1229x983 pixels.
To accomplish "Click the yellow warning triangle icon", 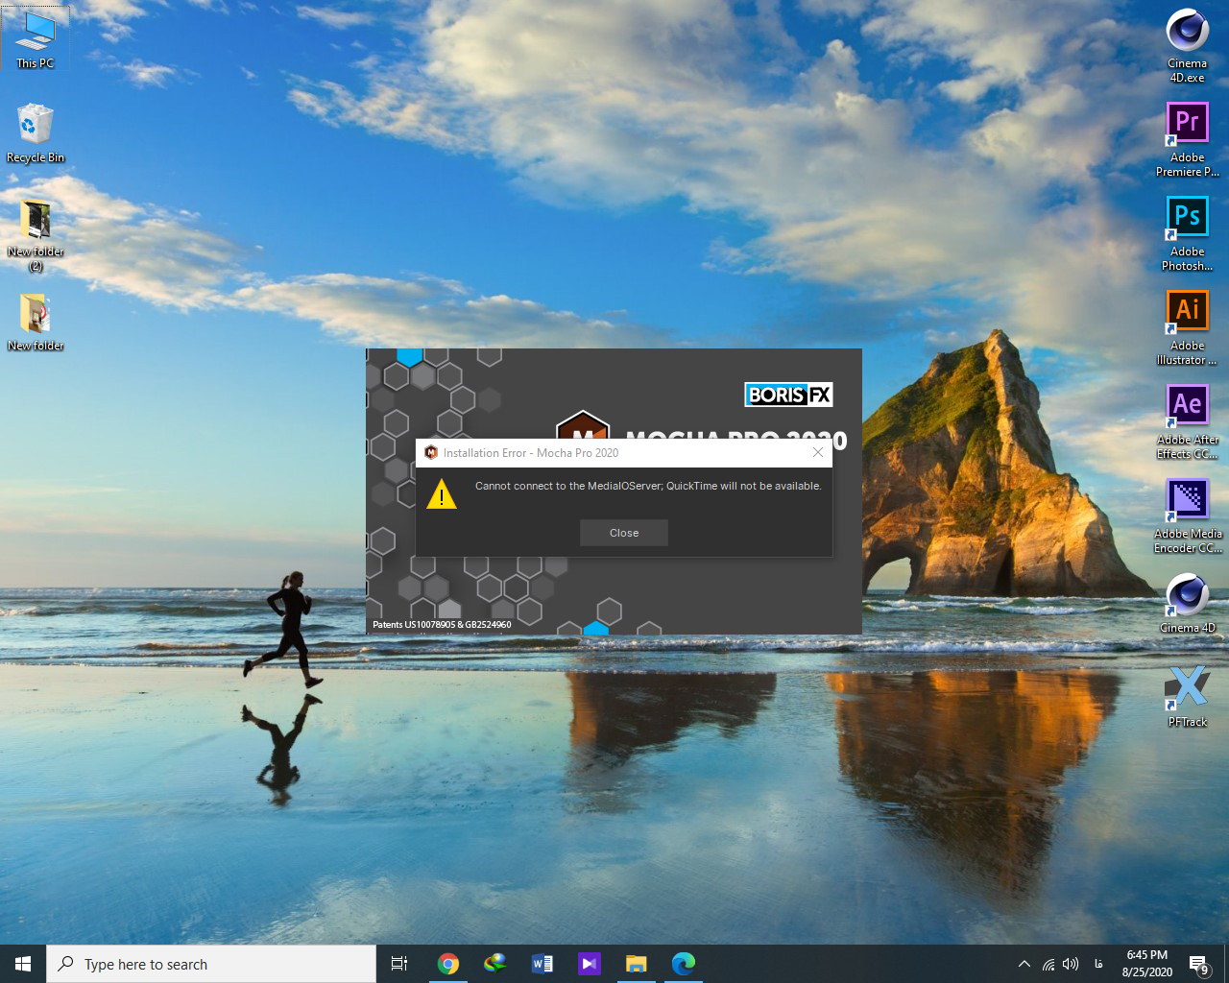I will point(442,493).
